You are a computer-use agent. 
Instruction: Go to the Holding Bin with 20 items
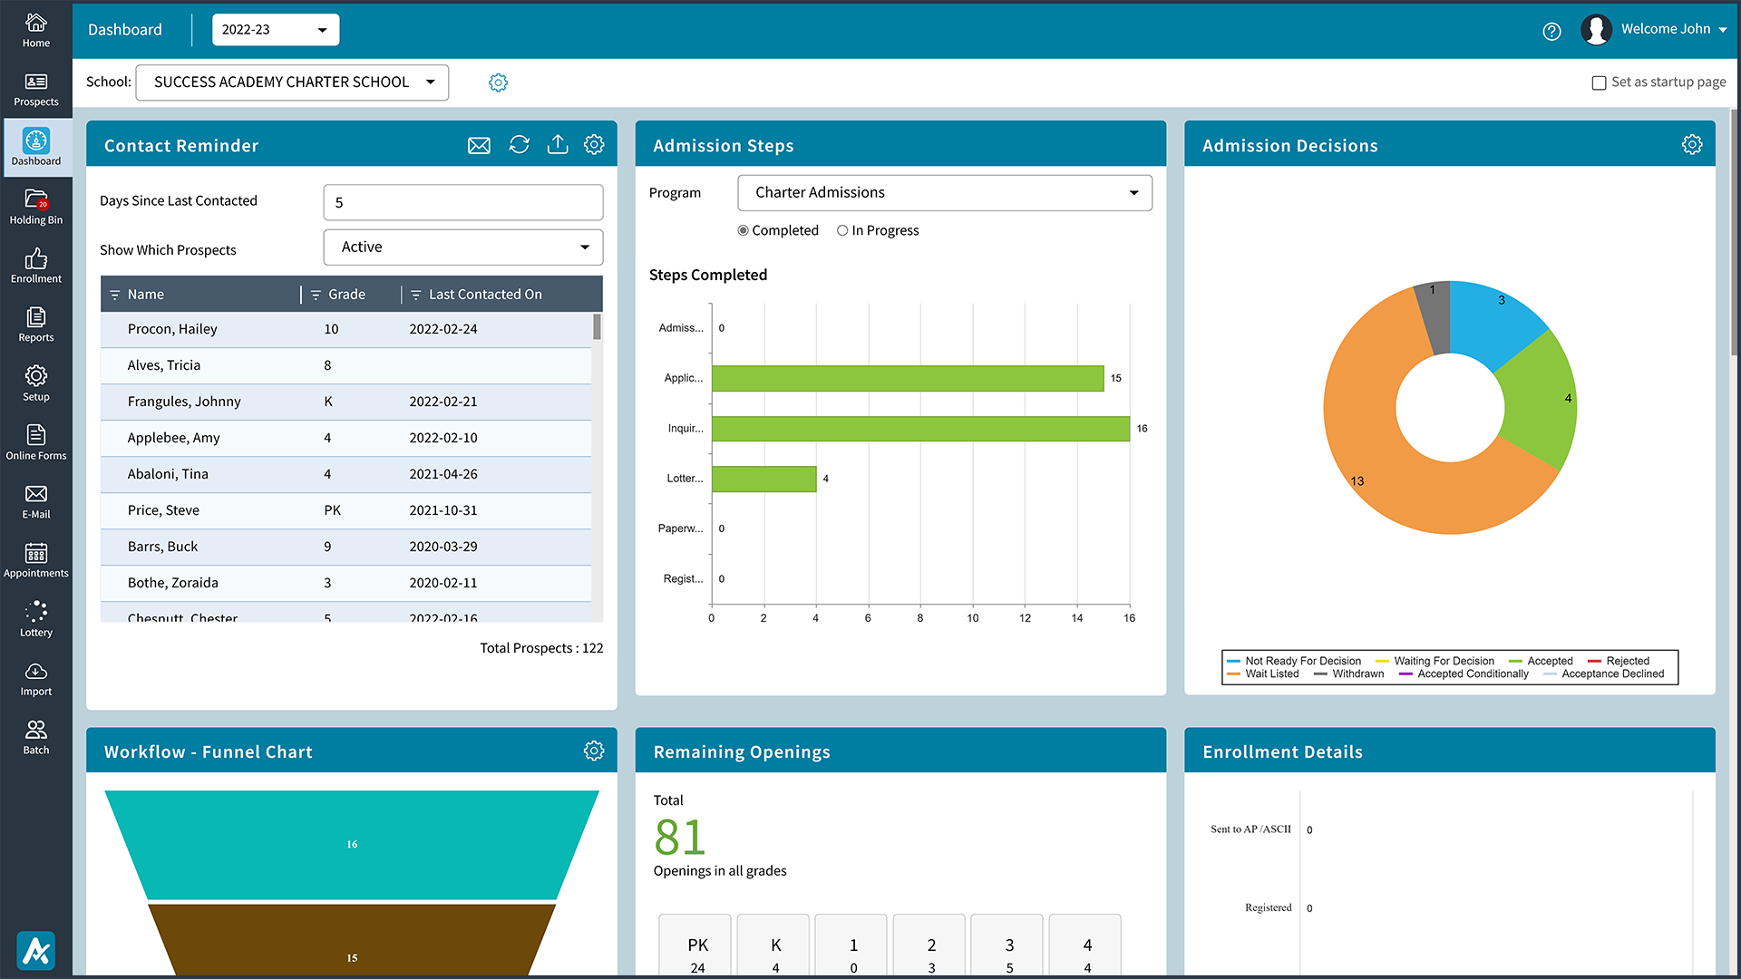pyautogui.click(x=36, y=207)
